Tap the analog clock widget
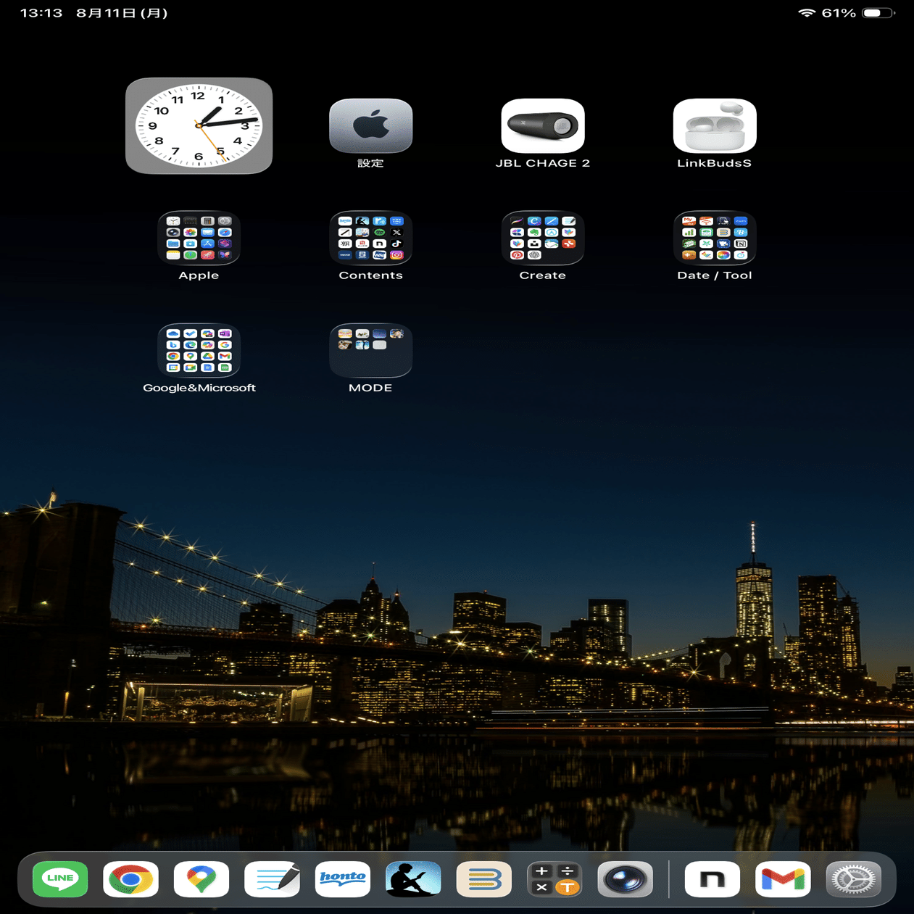This screenshot has width=914, height=914. [199, 125]
